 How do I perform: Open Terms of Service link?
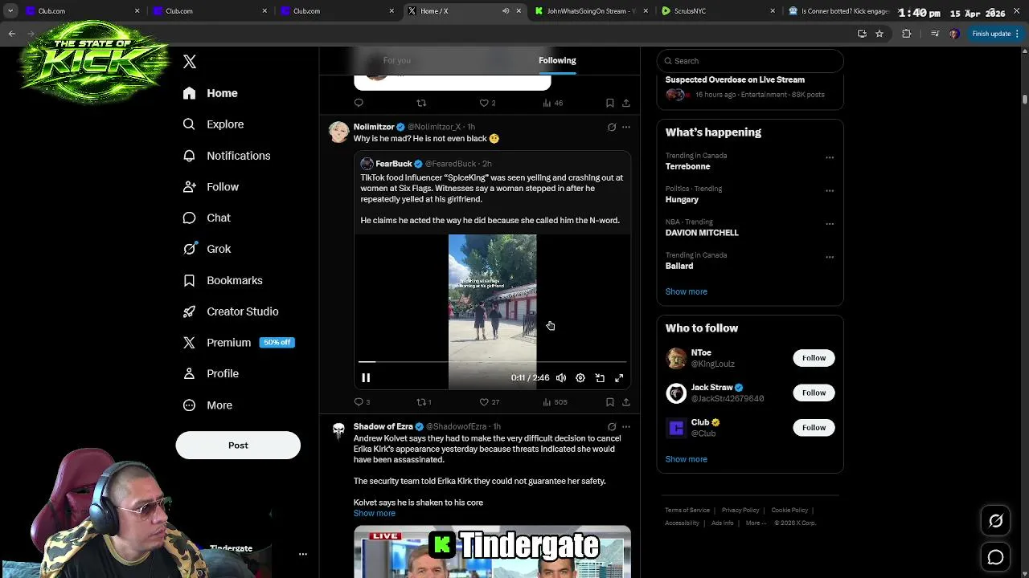pos(687,511)
